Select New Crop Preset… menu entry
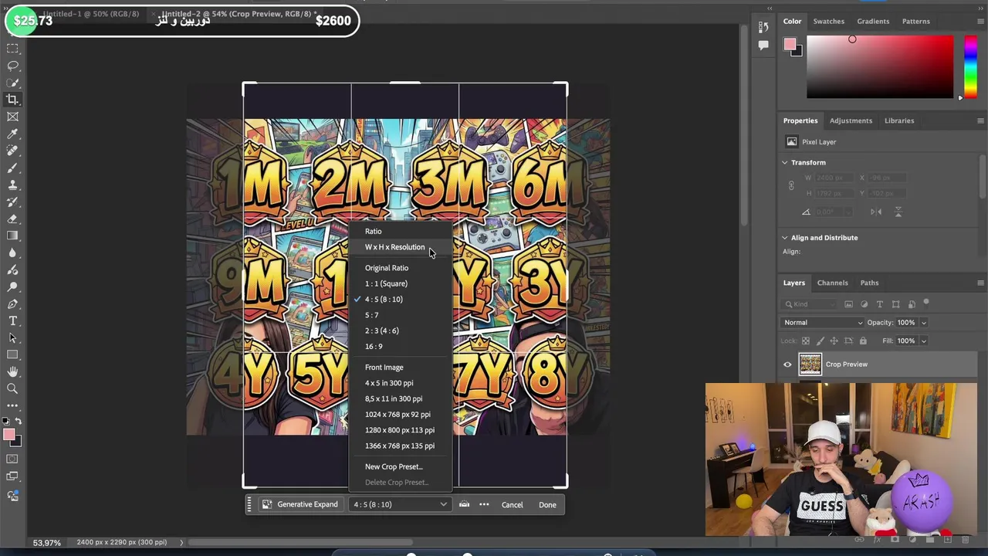The width and height of the screenshot is (988, 556). 394,466
